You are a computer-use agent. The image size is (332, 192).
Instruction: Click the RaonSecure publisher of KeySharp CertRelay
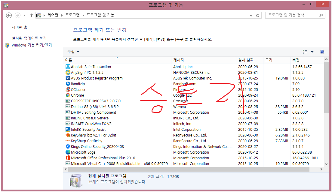190,141
